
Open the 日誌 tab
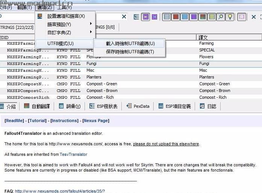pos(208,106)
